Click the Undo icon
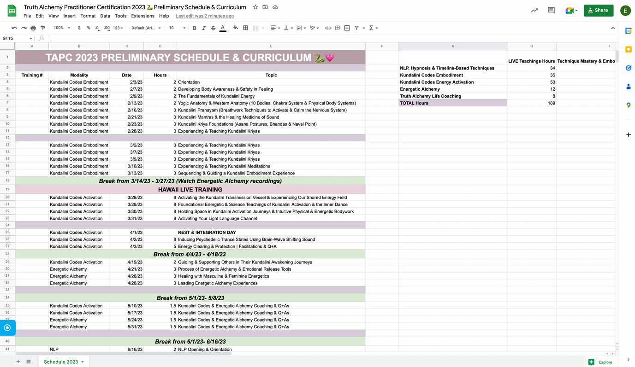The image size is (635, 367). (14, 28)
